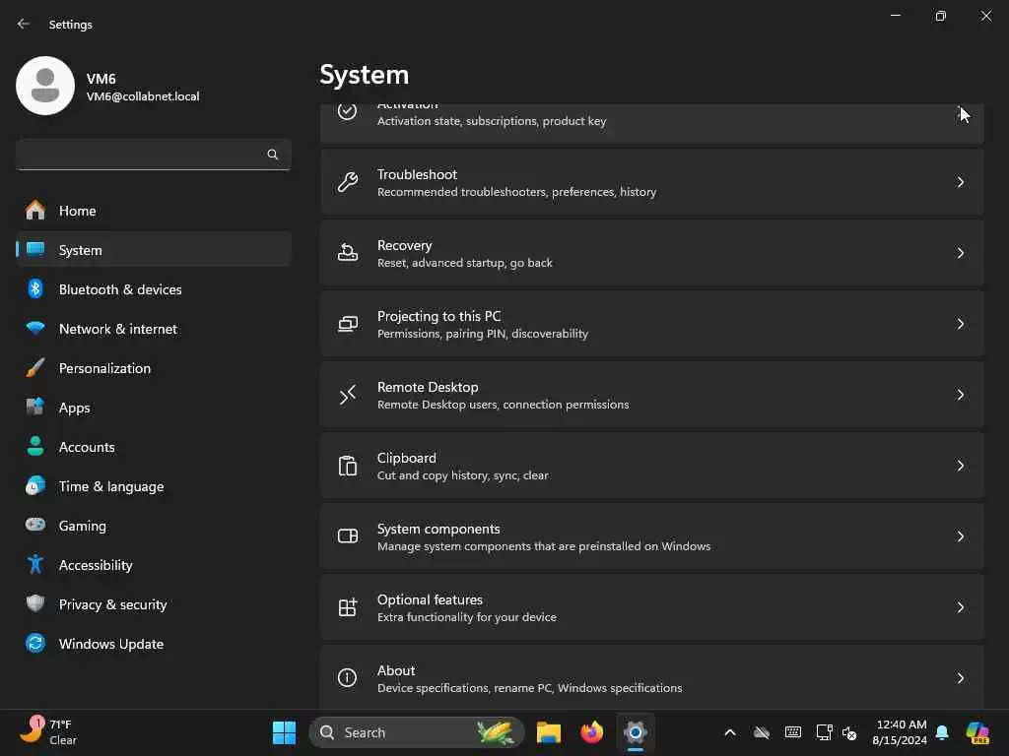Click the Clipboard icon
The width and height of the screenshot is (1009, 756).
[x=348, y=466]
